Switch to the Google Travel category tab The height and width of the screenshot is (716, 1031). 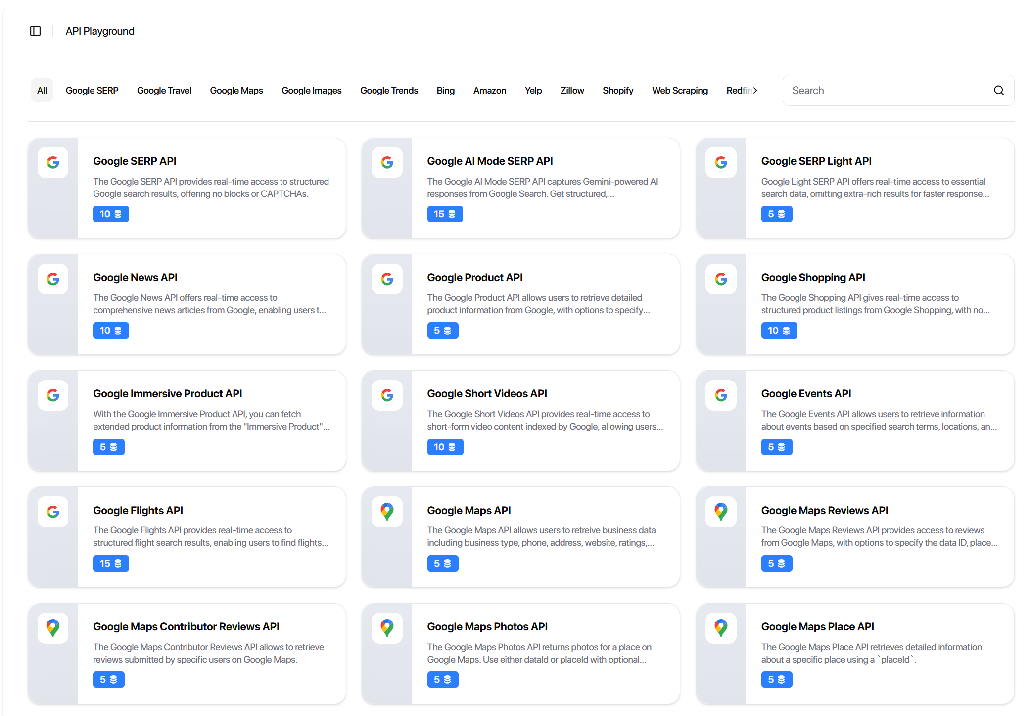click(164, 90)
